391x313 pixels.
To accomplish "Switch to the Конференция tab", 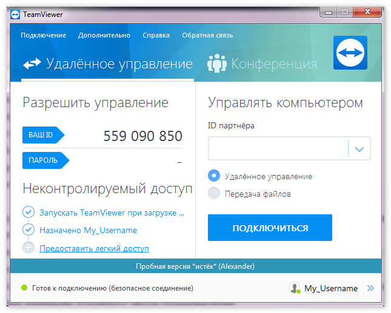I will pyautogui.click(x=262, y=64).
